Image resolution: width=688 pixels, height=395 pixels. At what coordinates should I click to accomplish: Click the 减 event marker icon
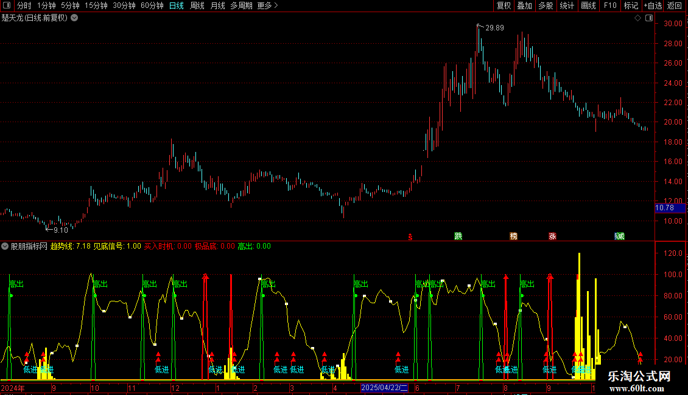[620, 236]
